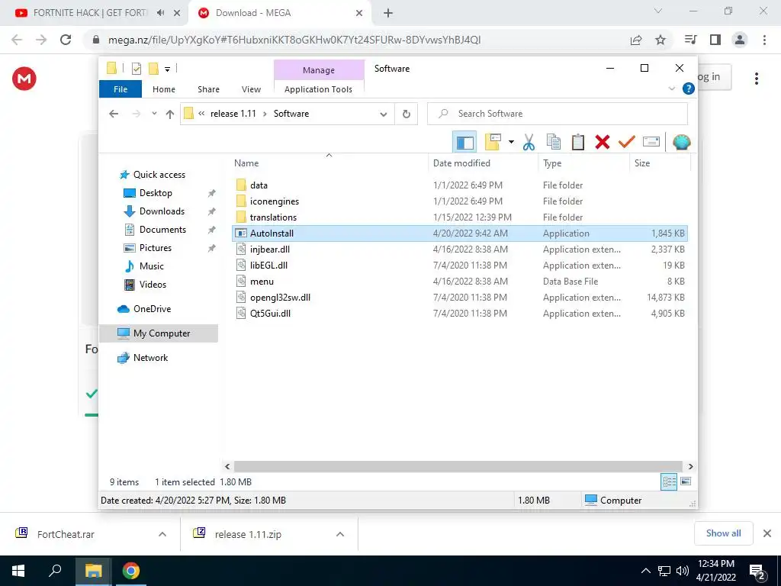Click the shell globe icon in toolbar
The width and height of the screenshot is (781, 586).
pos(681,142)
